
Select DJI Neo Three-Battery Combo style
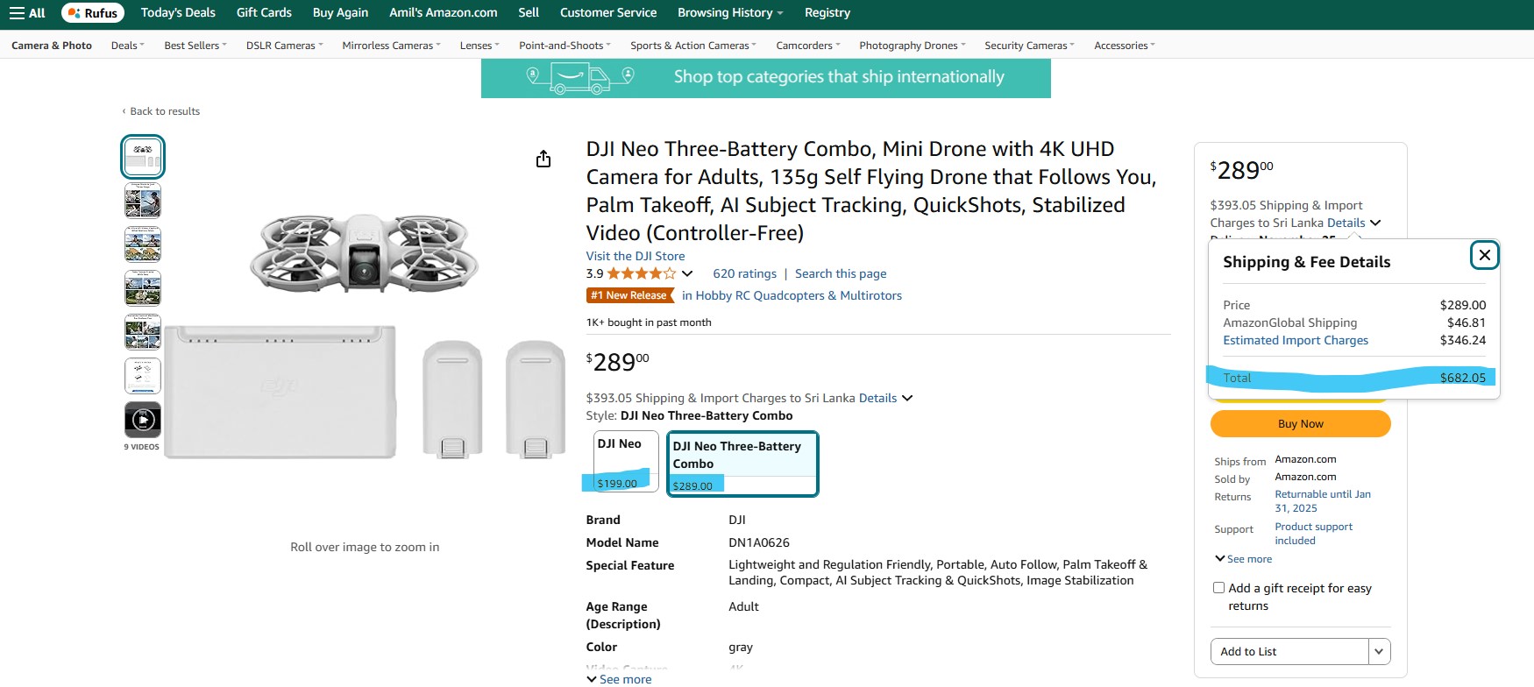point(742,464)
